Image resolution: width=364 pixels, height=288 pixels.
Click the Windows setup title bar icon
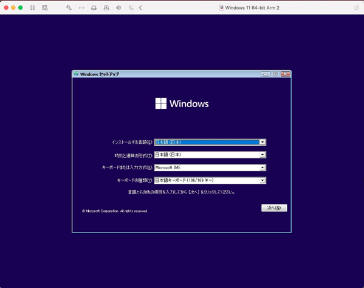coord(76,74)
